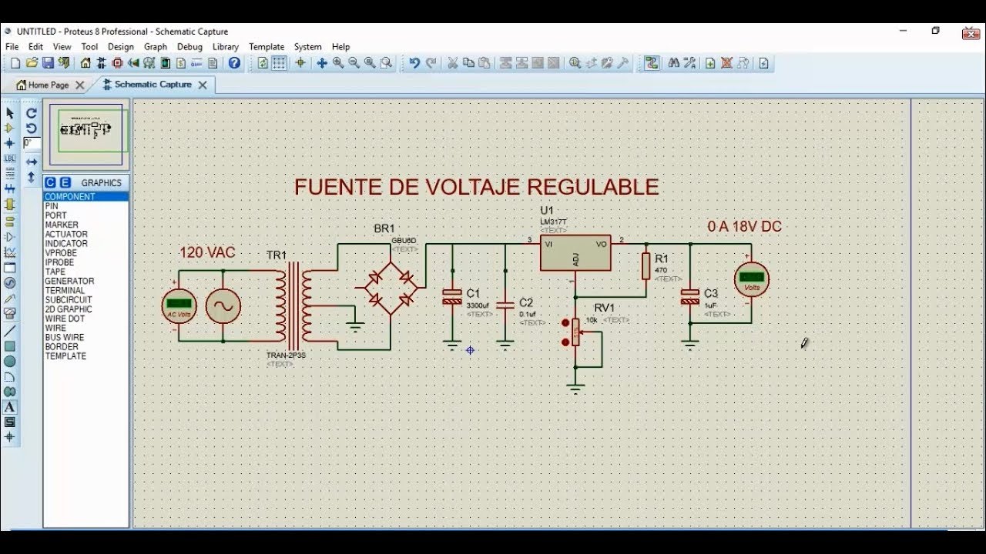This screenshot has height=554, width=986.
Task: Select the Selection Mode arrow tool
Action: coord(9,113)
